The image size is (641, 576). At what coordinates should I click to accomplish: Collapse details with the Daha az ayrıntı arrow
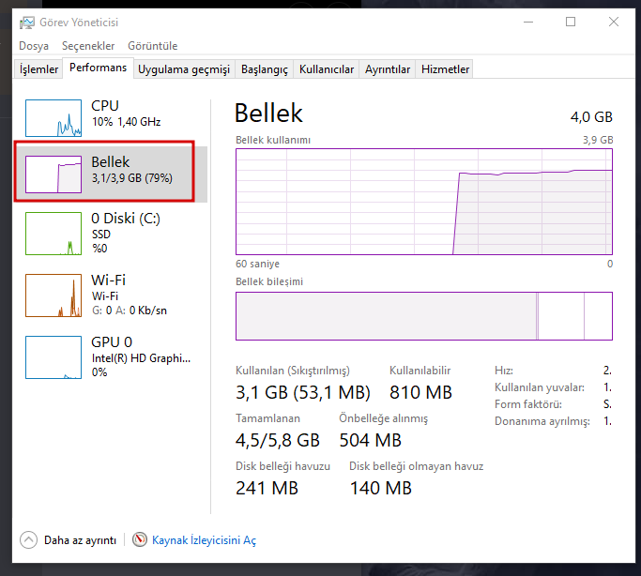point(28,539)
